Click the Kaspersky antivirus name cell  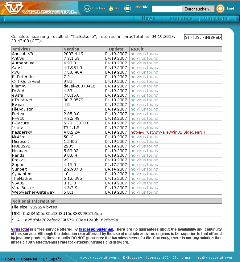coord(22,132)
